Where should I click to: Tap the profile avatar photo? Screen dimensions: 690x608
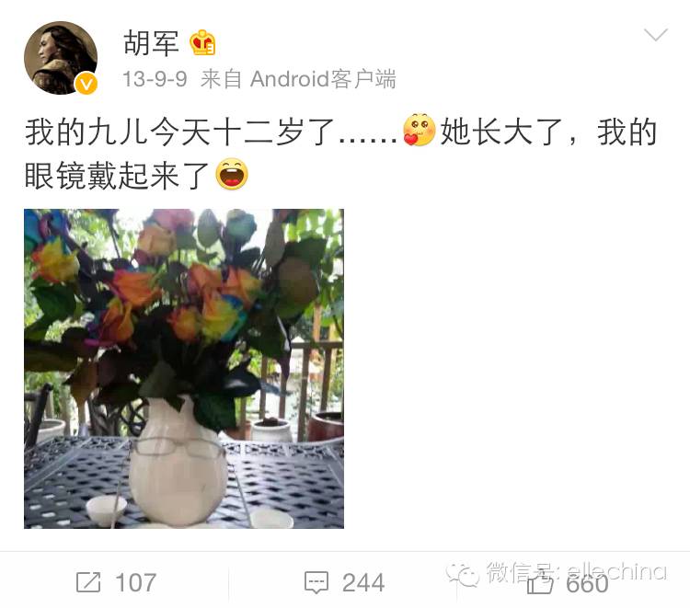click(61, 58)
